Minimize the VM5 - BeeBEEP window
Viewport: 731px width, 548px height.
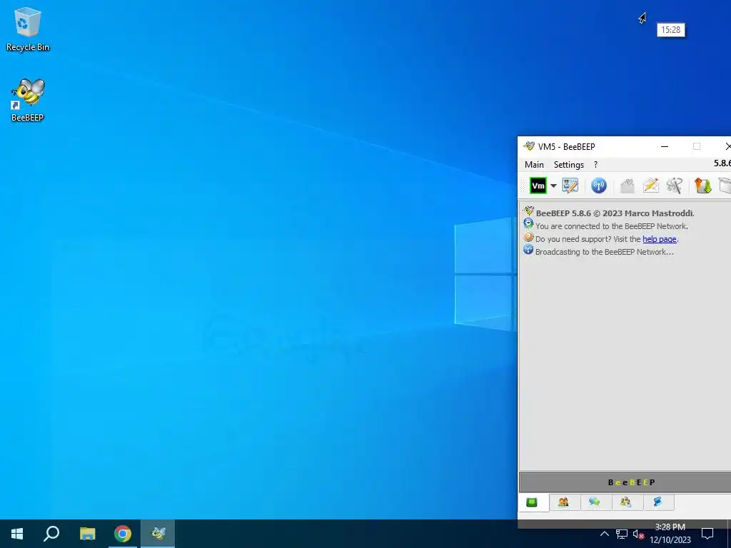pyautogui.click(x=665, y=146)
